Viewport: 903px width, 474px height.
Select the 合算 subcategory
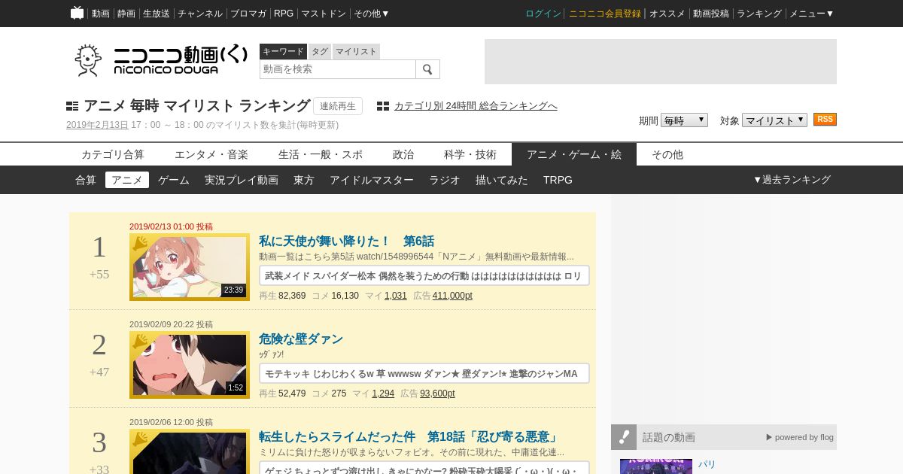pos(86,180)
